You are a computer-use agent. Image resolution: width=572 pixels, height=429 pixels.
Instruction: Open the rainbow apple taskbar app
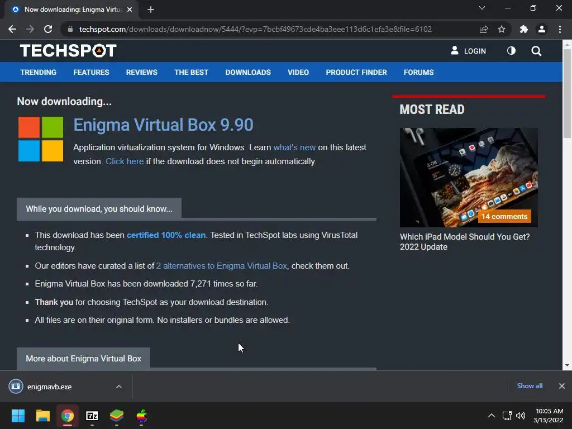(141, 416)
